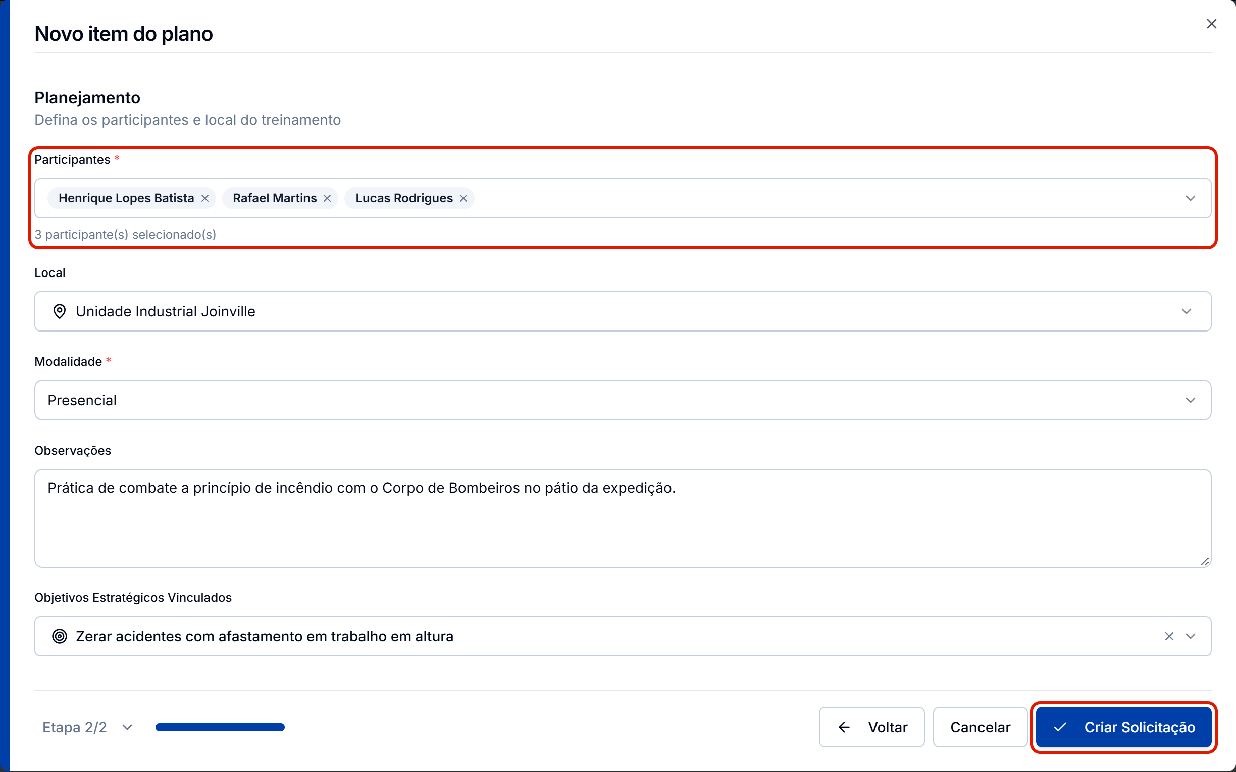Image resolution: width=1236 pixels, height=772 pixels.
Task: Click the target icon in Objetivos field
Action: [60, 636]
